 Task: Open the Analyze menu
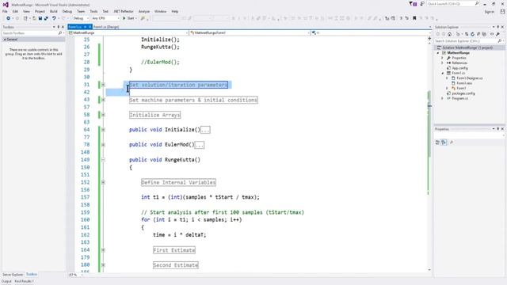click(x=144, y=11)
